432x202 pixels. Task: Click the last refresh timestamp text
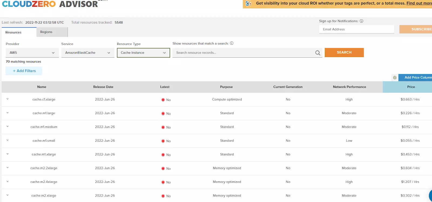tap(45, 23)
